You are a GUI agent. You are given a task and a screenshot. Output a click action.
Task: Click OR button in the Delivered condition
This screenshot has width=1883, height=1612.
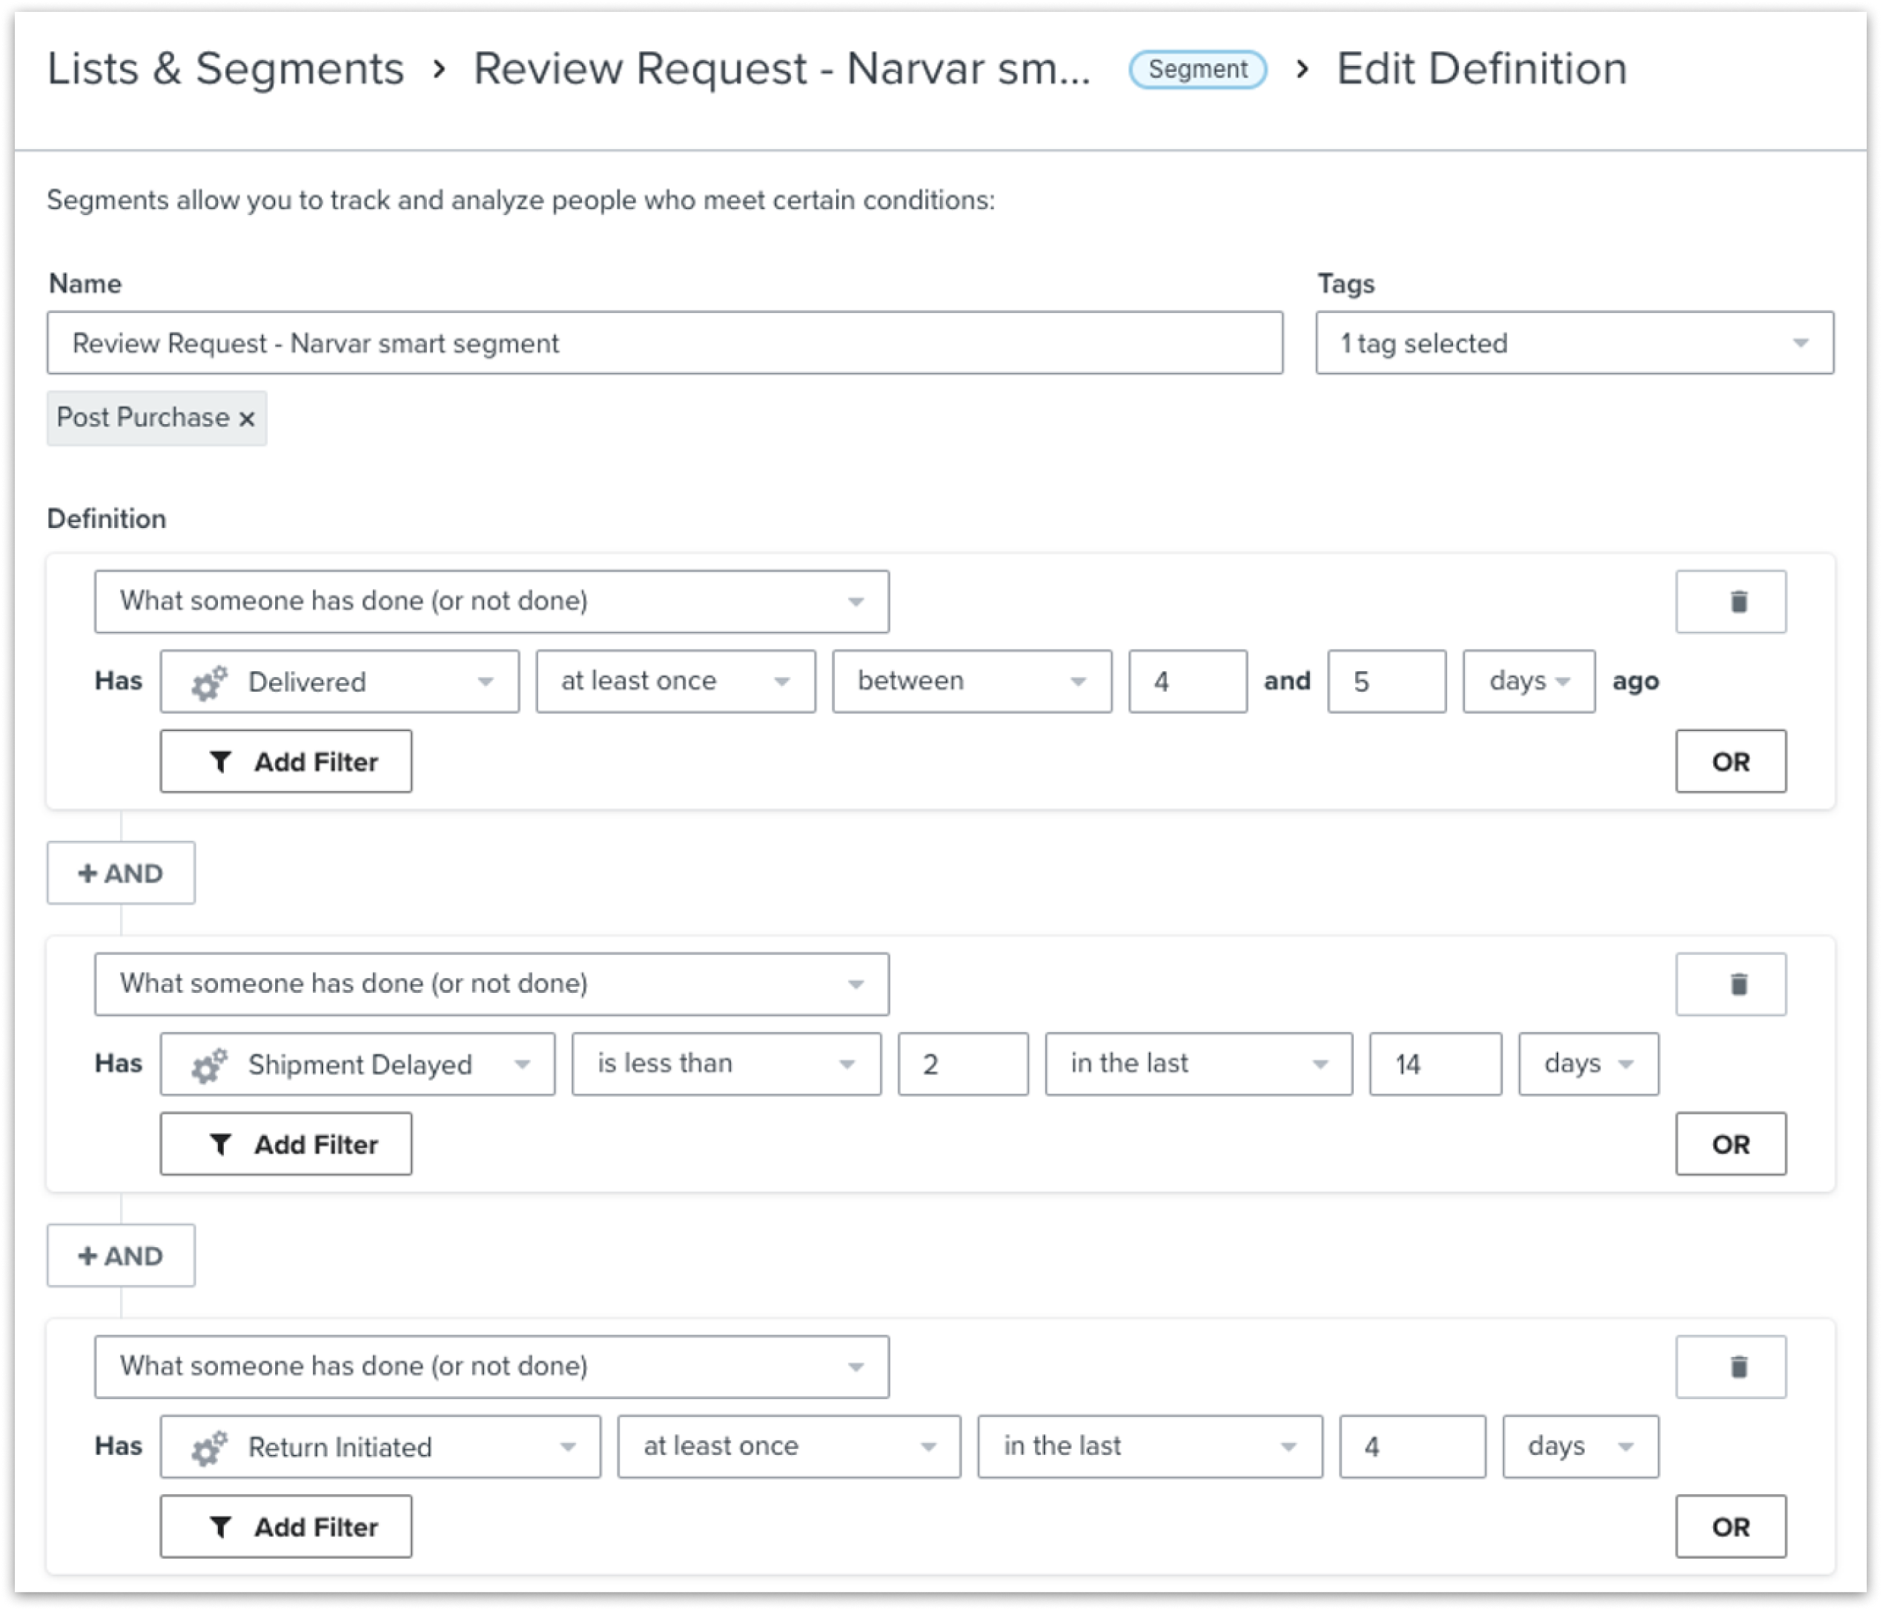tap(1730, 761)
